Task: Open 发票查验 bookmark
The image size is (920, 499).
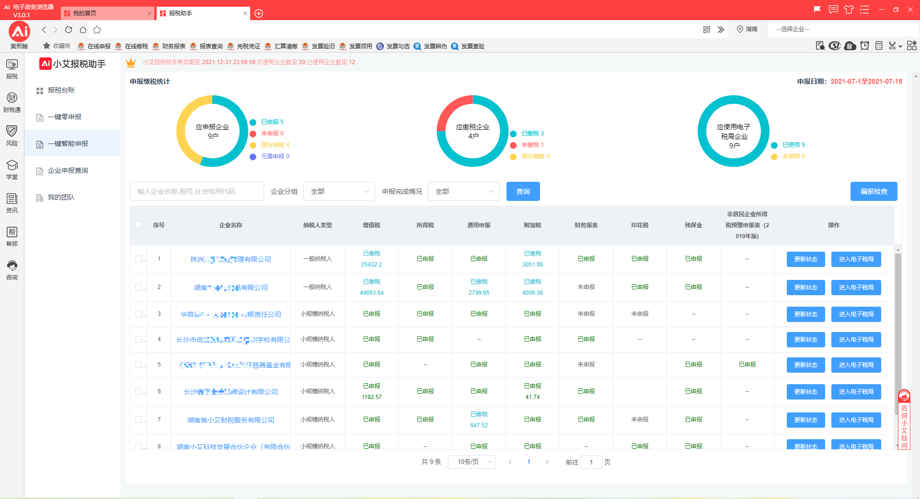Action: coord(468,46)
